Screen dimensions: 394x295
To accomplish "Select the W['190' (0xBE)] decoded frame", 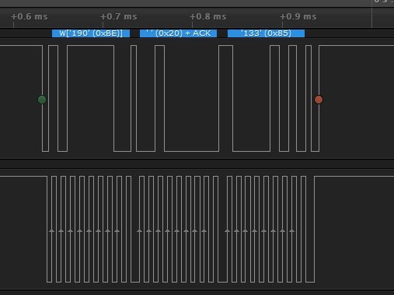I will [91, 33].
